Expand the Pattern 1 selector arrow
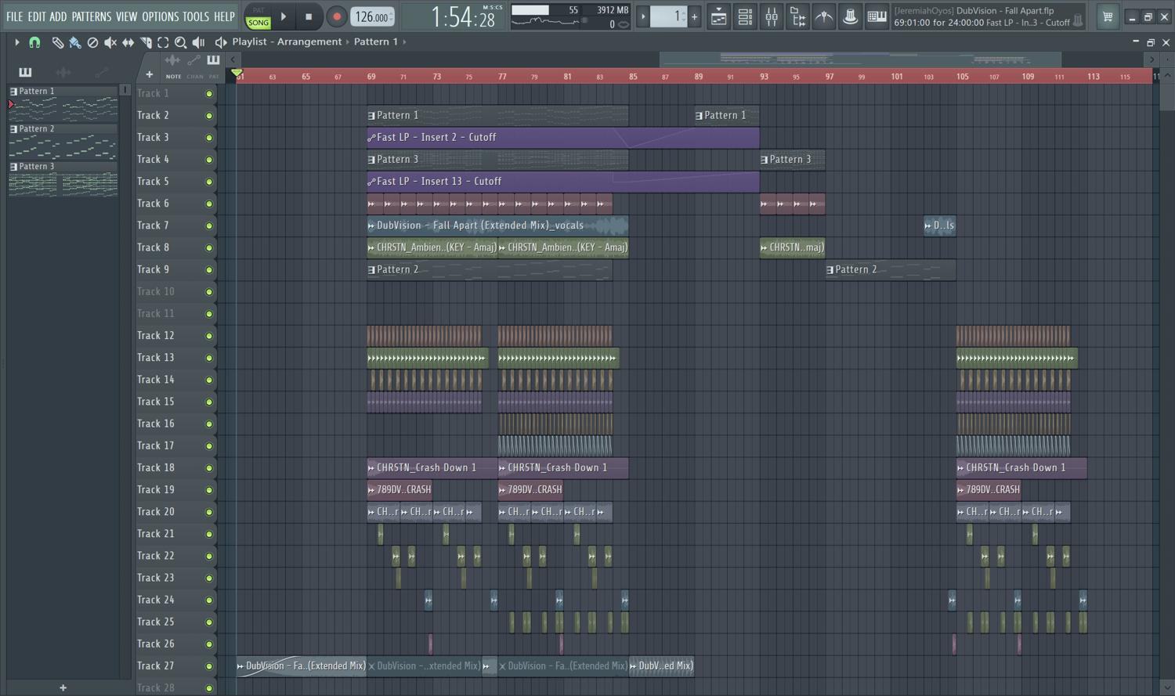1175x696 pixels. tap(404, 42)
